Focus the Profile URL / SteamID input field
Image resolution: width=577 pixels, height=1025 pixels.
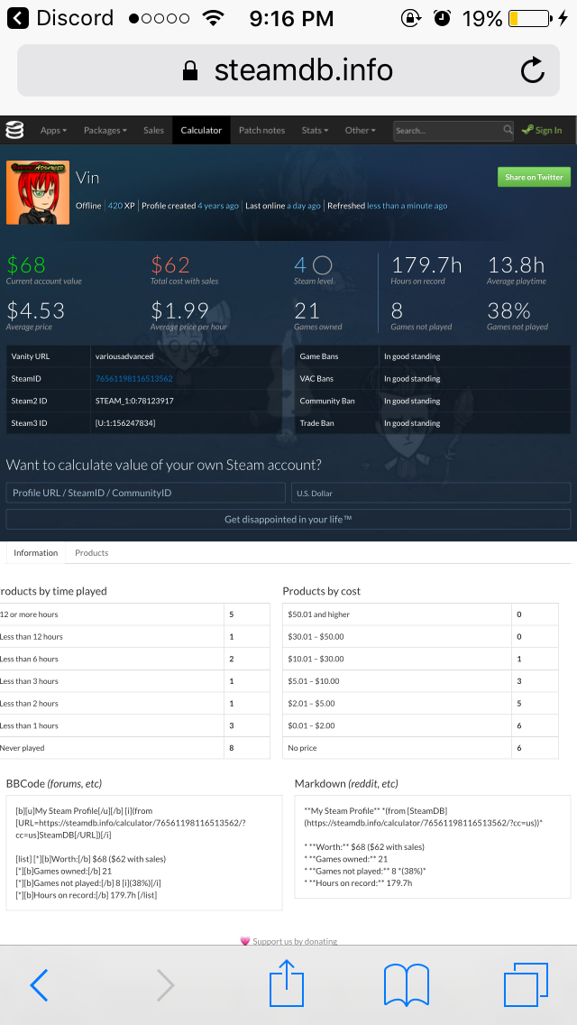pyautogui.click(x=146, y=493)
